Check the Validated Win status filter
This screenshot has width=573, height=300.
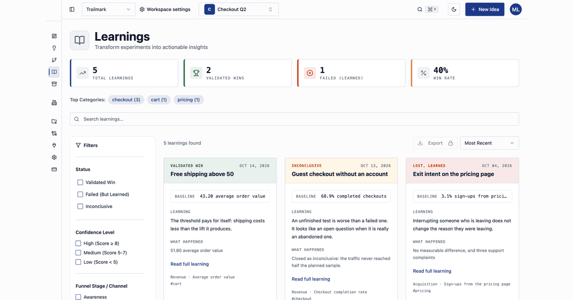pos(80,182)
